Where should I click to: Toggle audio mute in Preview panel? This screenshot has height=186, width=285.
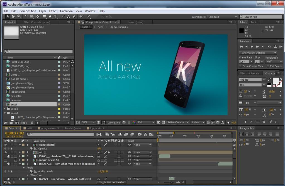click(x=269, y=47)
